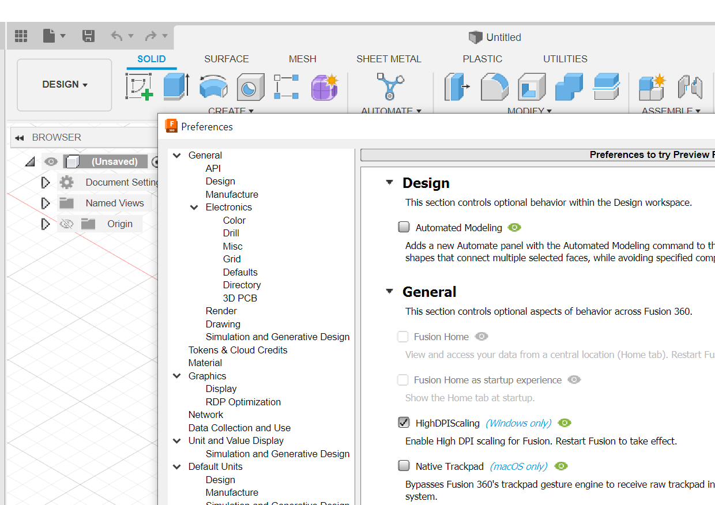Select the Revolve tool
This screenshot has width=715, height=505.
[213, 86]
